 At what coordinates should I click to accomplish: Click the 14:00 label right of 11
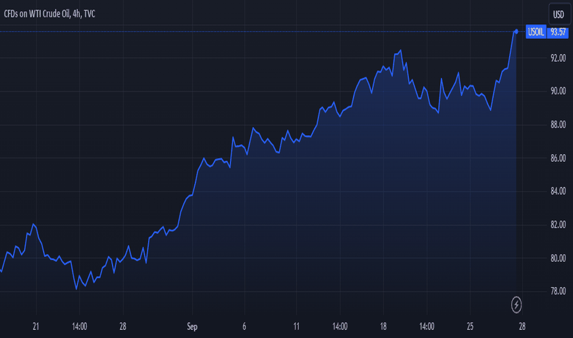tap(340, 326)
